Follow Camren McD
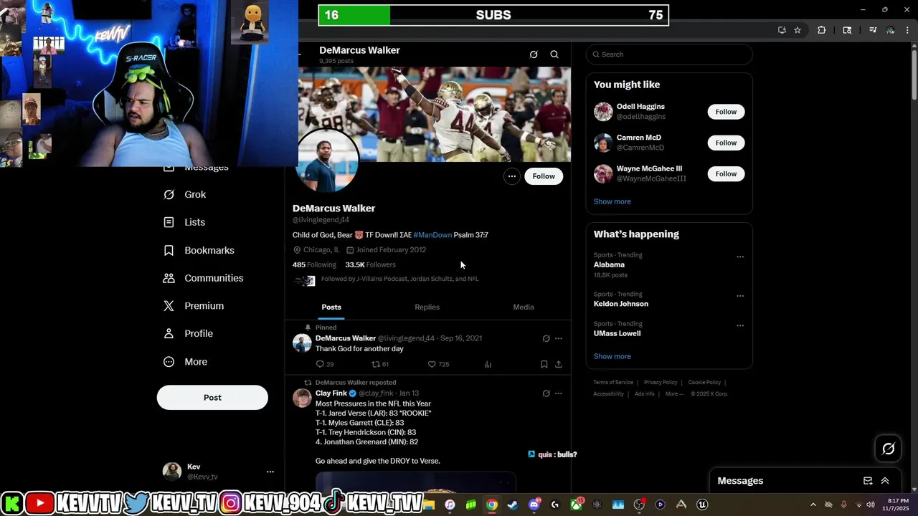 [x=726, y=143]
